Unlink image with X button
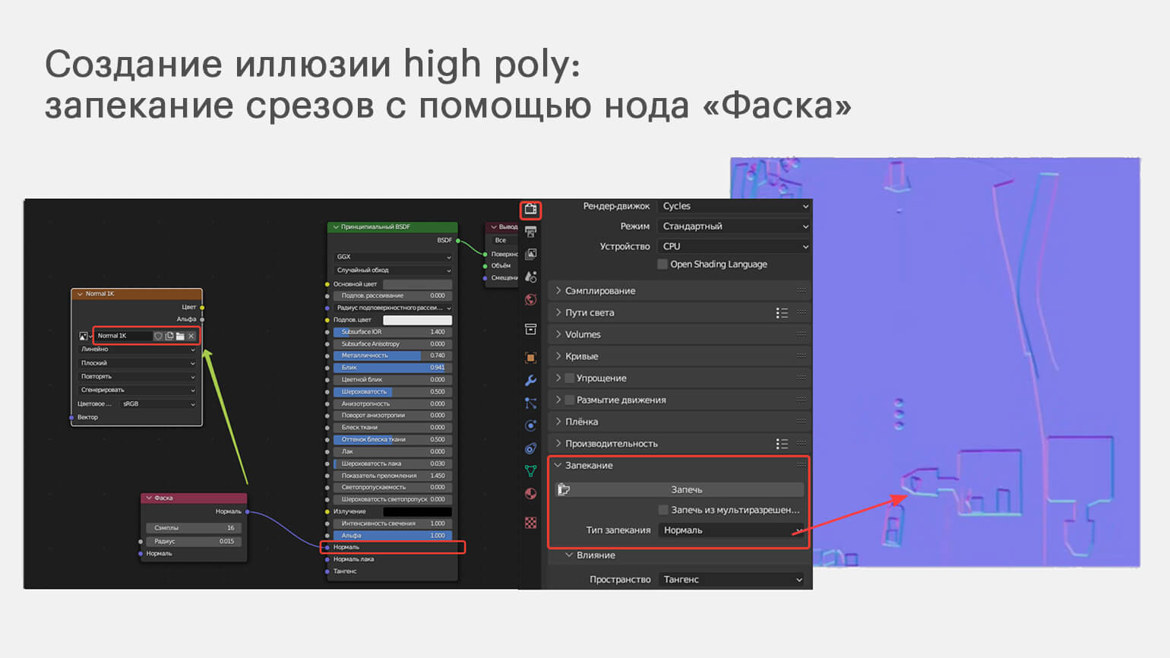The width and height of the screenshot is (1170, 658). (191, 336)
